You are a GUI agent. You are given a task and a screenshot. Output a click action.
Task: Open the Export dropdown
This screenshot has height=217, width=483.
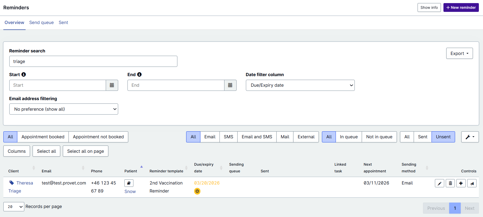click(459, 53)
